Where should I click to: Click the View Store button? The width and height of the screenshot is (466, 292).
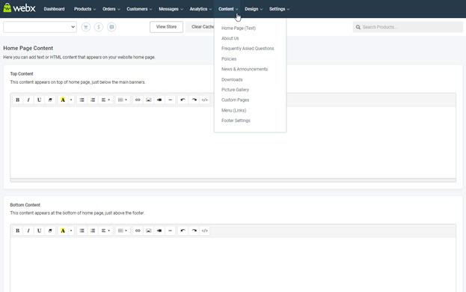pyautogui.click(x=166, y=27)
